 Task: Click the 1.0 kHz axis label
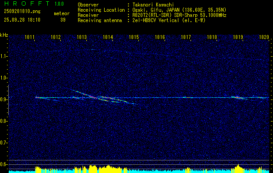pyautogui.click(x=3, y=78)
